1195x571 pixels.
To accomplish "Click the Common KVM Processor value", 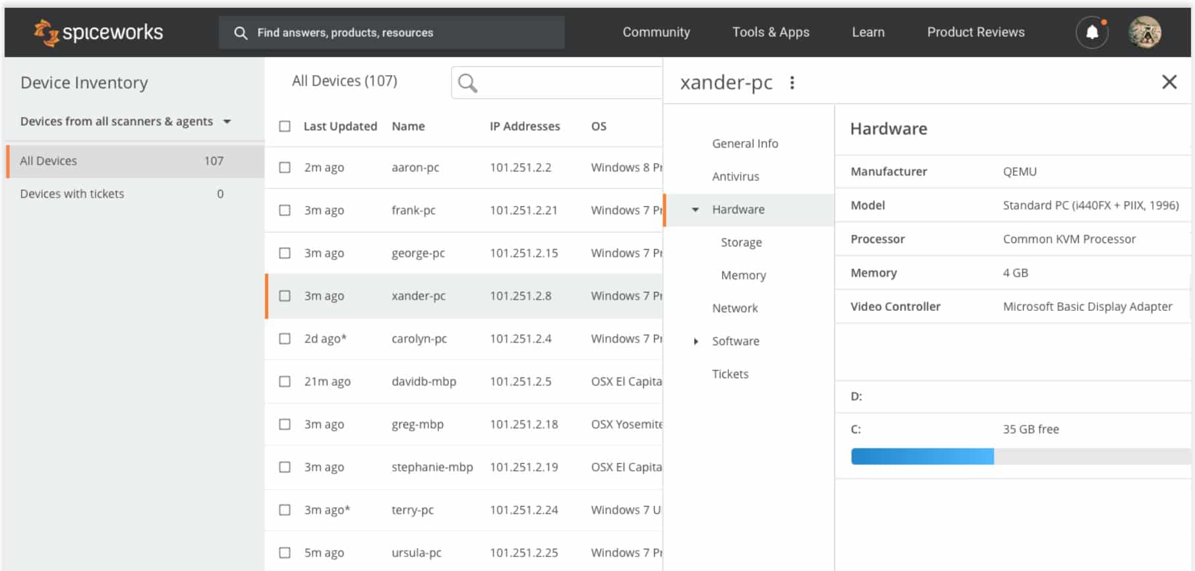I will 1069,239.
